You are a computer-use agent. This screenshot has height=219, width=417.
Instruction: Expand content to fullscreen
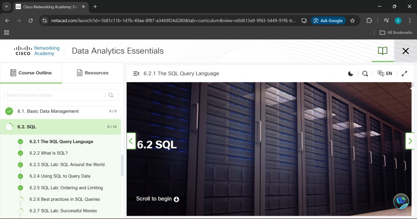(x=404, y=74)
